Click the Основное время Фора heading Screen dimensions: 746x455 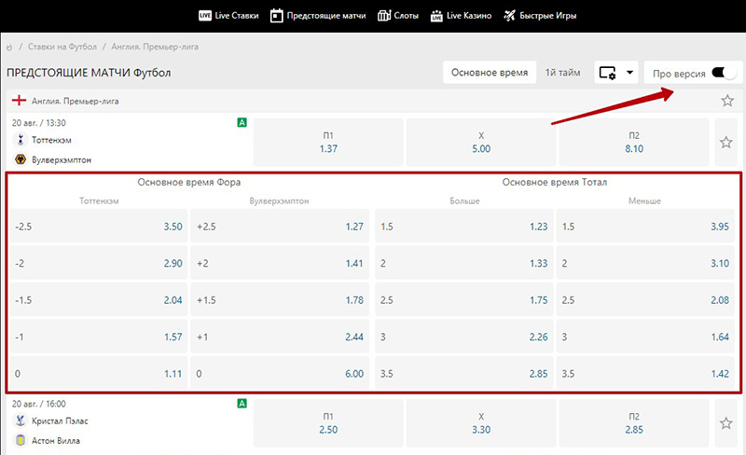click(x=189, y=182)
